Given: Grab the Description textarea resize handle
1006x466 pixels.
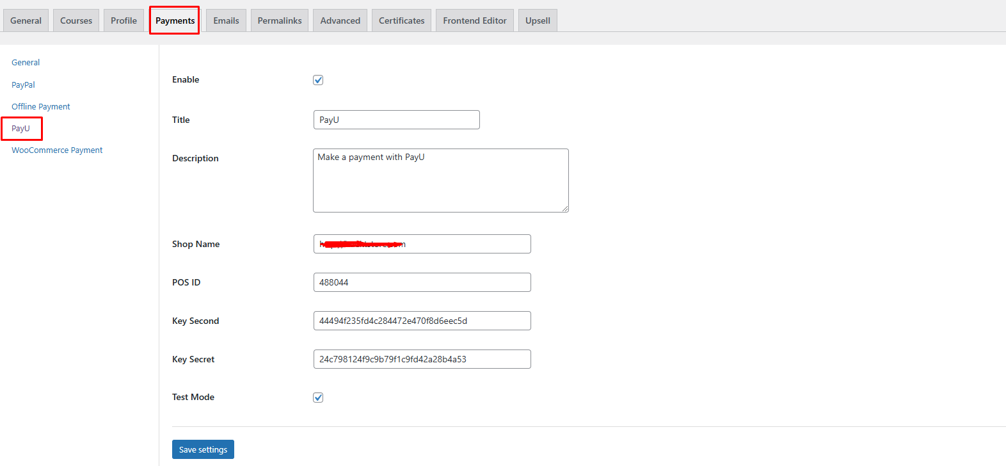Looking at the screenshot, I should (564, 208).
